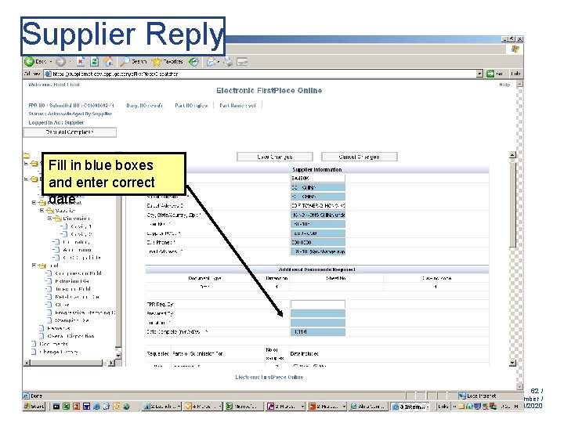Launch Excel from quick launch bar

(x=66, y=407)
